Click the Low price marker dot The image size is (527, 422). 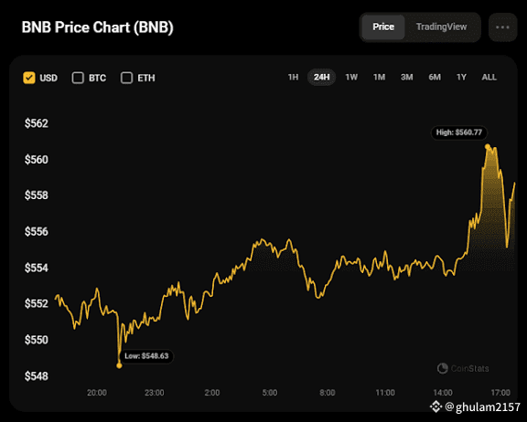(x=119, y=365)
